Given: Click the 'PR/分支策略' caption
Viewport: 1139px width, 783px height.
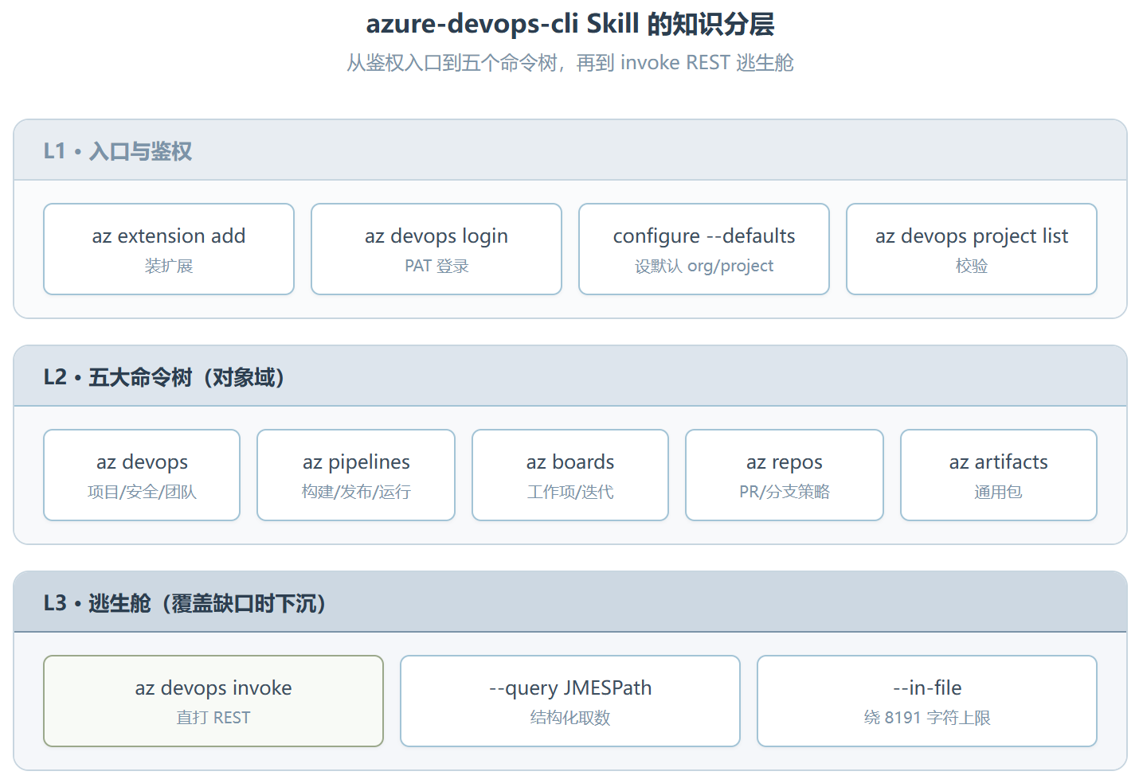Looking at the screenshot, I should (x=785, y=492).
